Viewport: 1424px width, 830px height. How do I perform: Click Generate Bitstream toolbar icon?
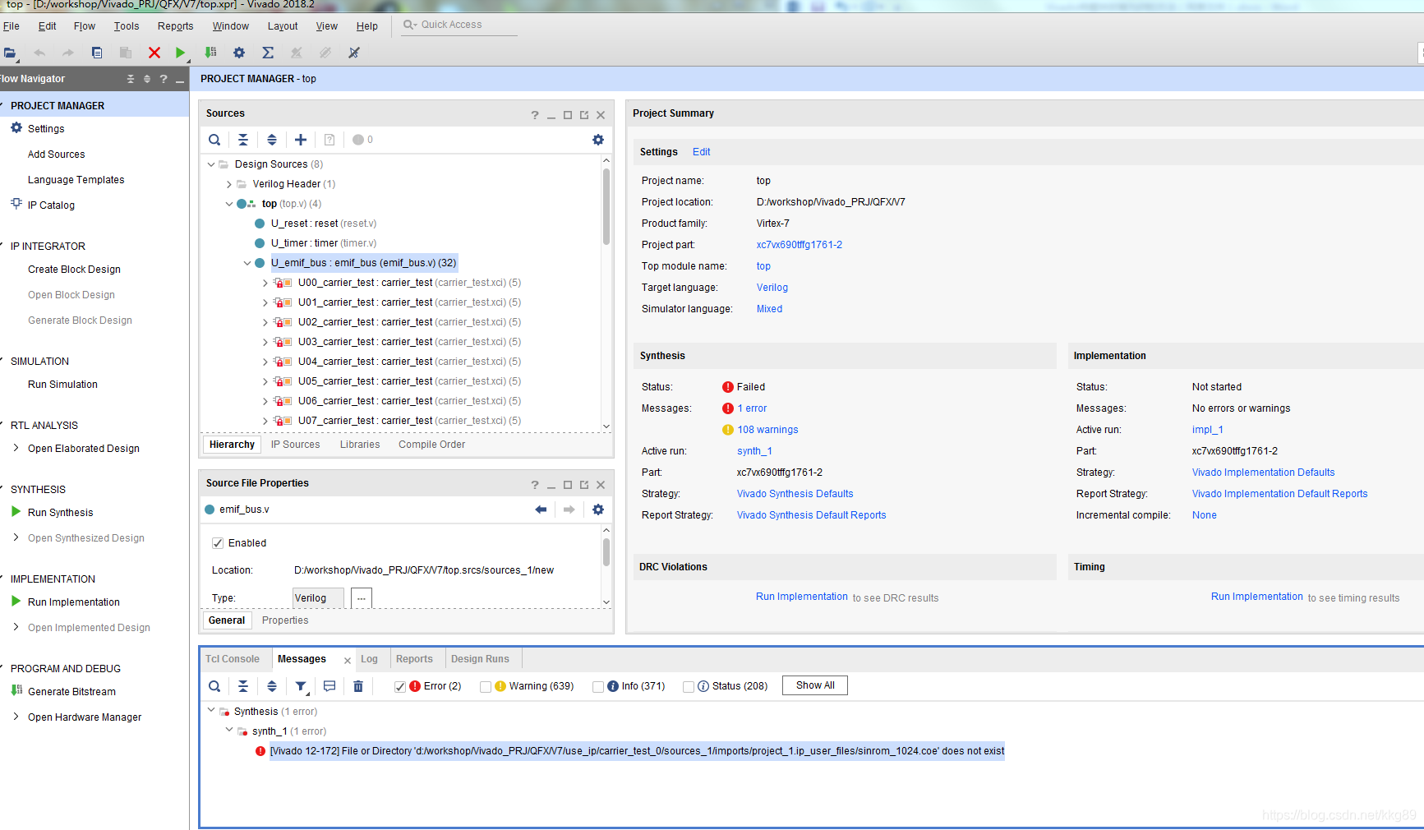[x=210, y=53]
